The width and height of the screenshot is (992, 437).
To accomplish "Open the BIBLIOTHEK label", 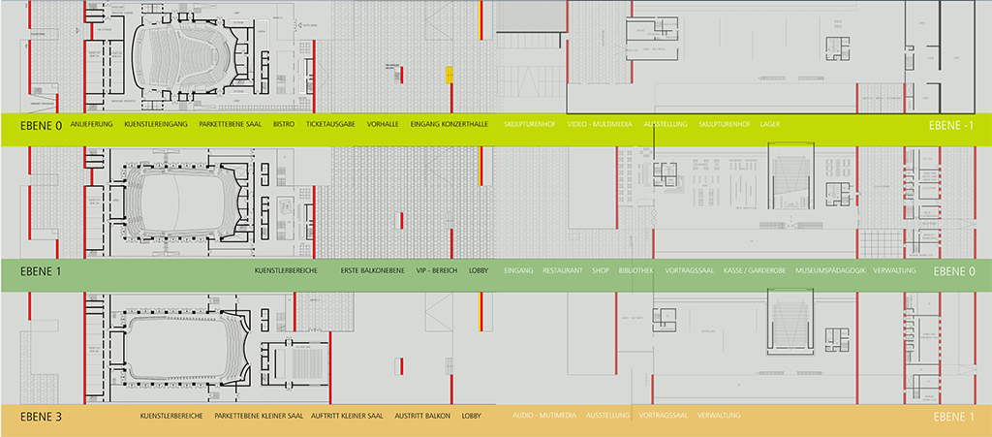I will 635,270.
